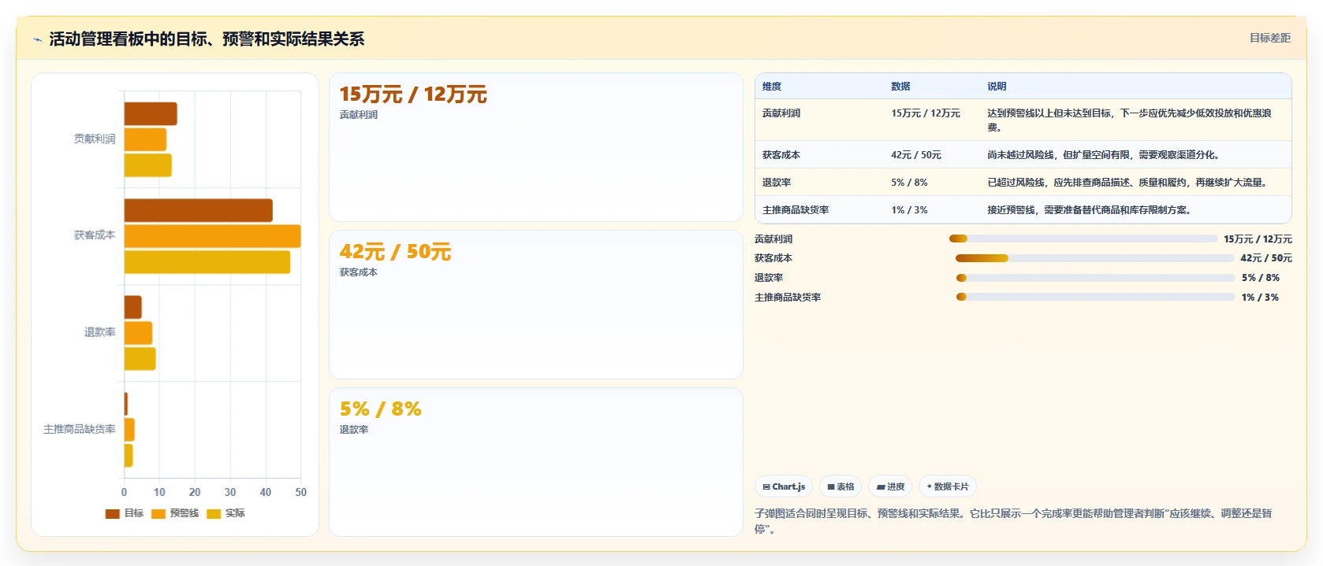This screenshot has width=1323, height=566.
Task: Click the 20 tick on the chart x-axis
Action: 195,492
